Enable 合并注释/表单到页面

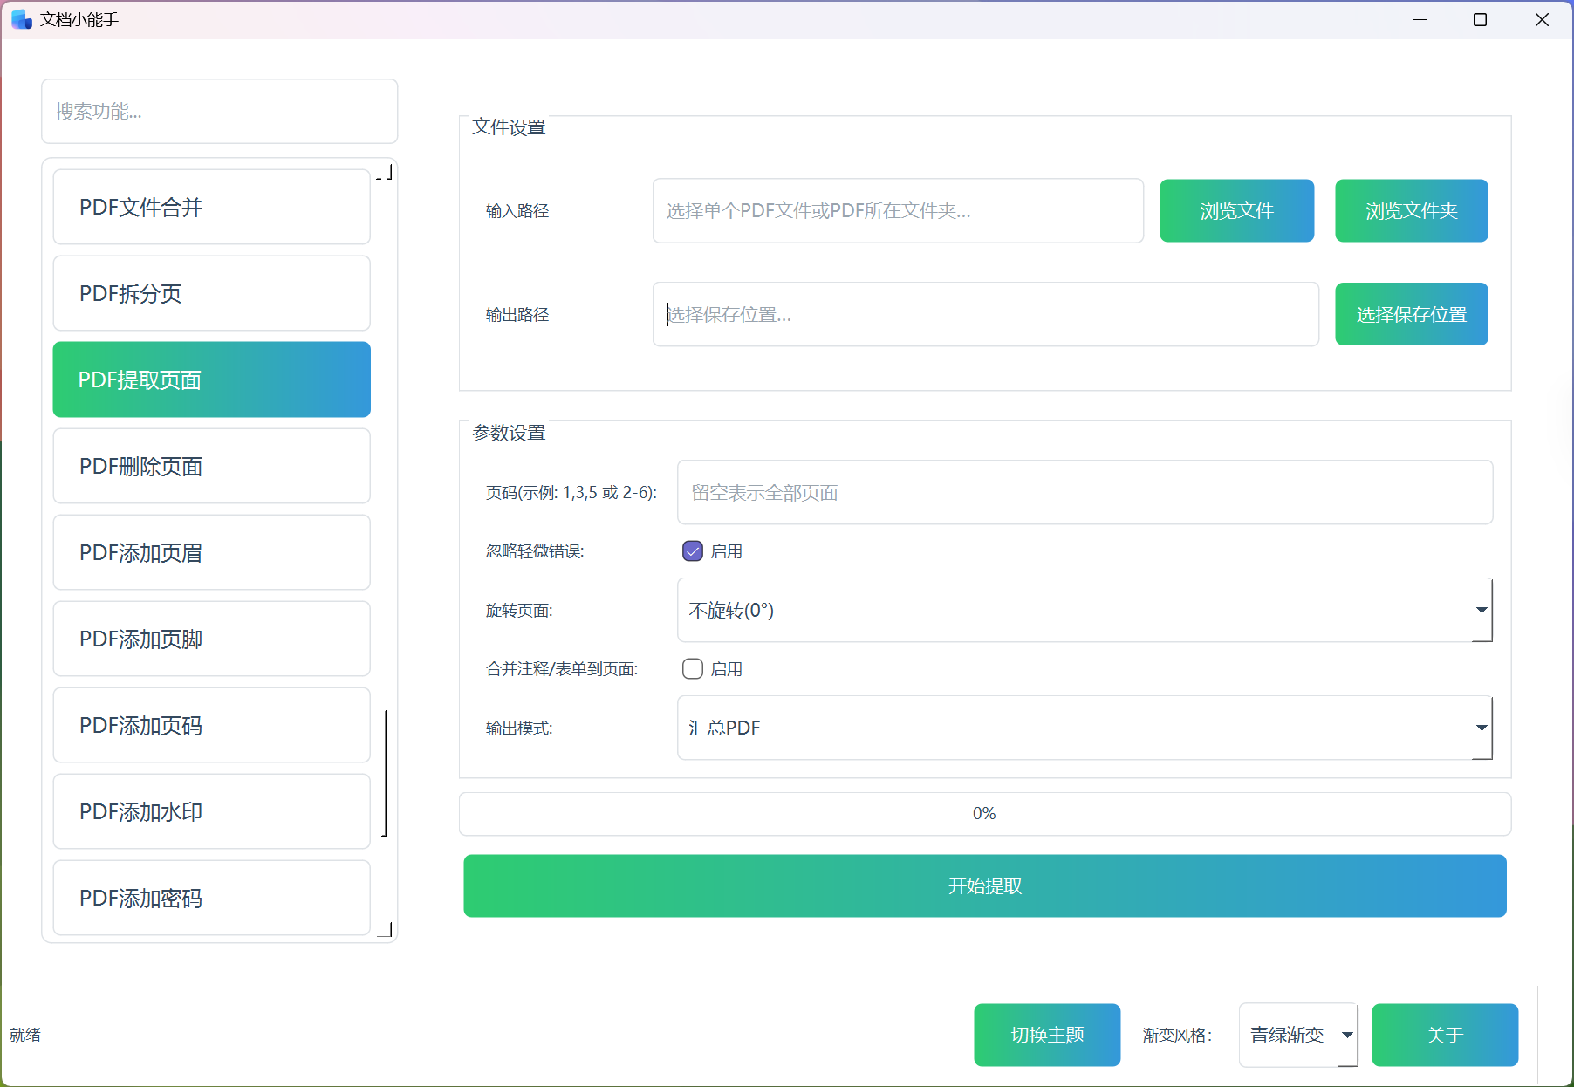[692, 668]
